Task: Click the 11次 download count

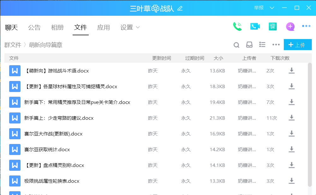Action: click(x=272, y=118)
